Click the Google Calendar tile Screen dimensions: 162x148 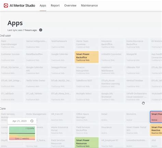62,57
